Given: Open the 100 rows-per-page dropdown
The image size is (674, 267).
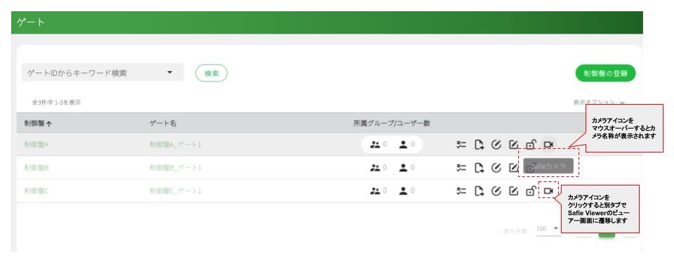Looking at the screenshot, I should click(x=548, y=229).
